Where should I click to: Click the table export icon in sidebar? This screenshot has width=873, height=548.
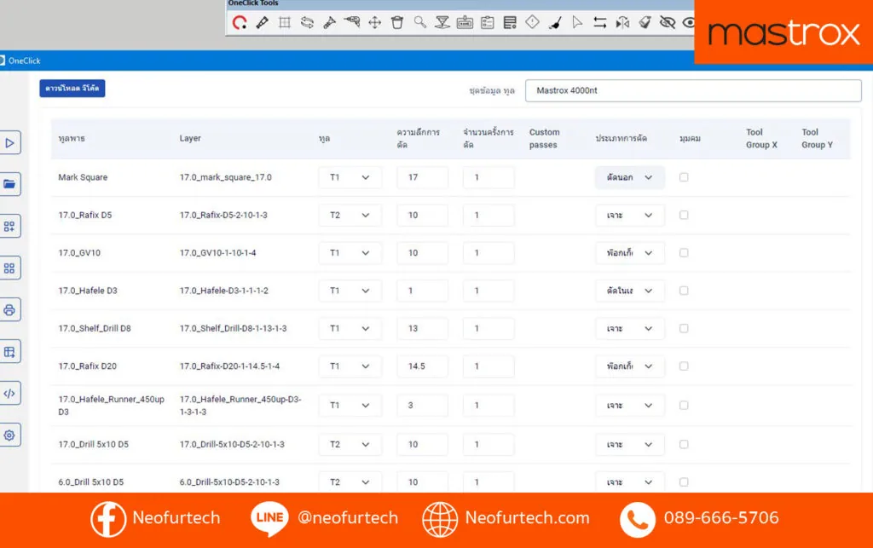tap(9, 352)
